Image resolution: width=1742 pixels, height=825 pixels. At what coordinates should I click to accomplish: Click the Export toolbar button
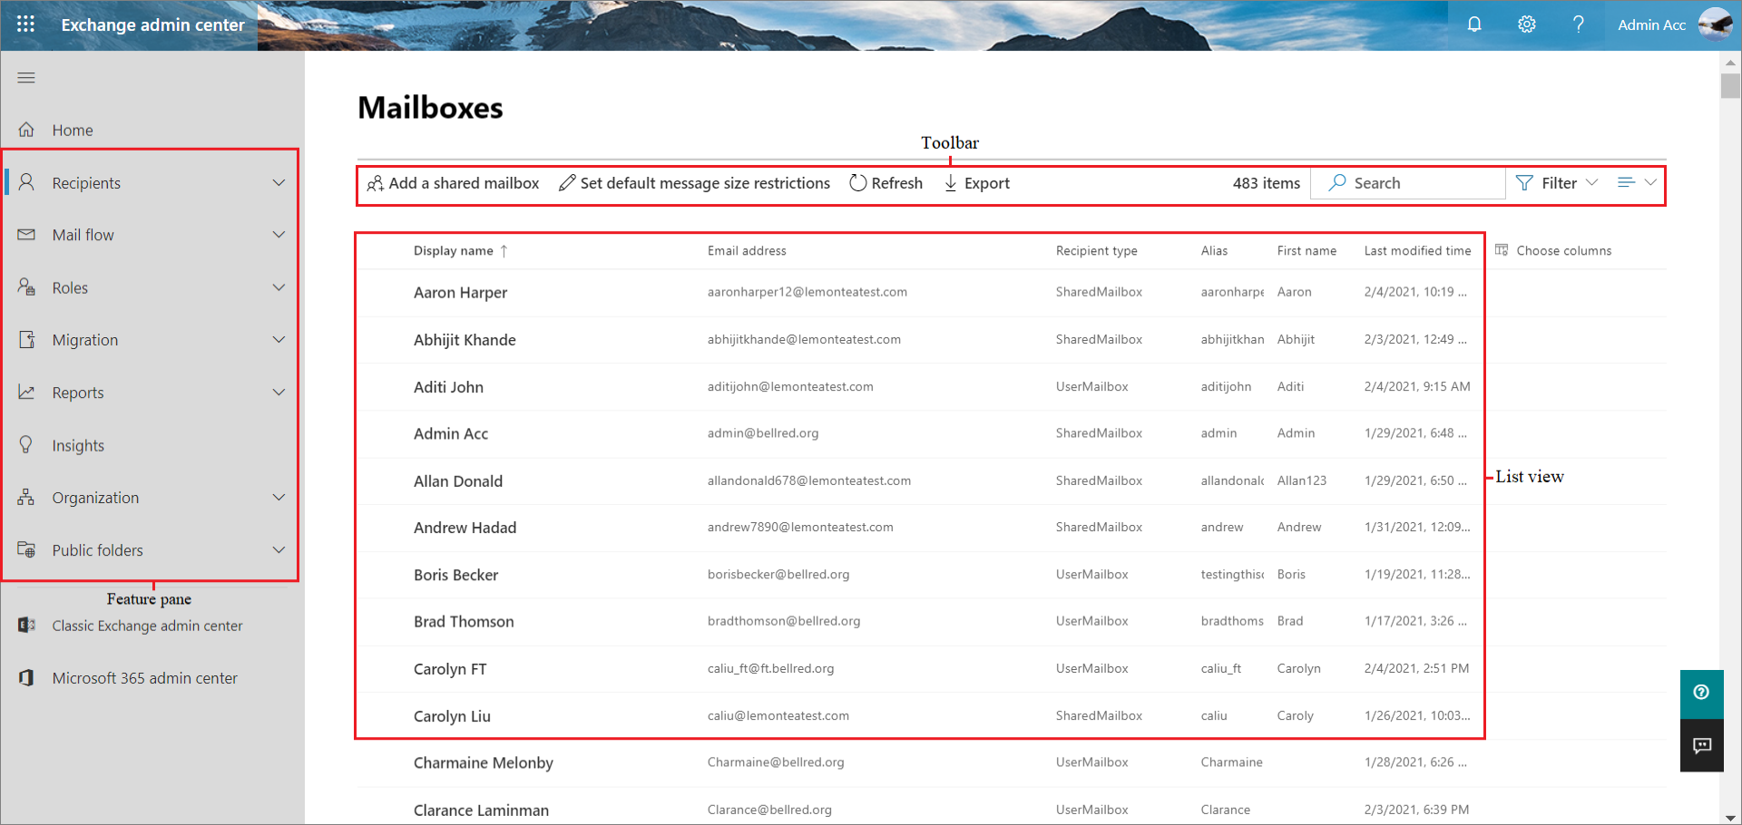[977, 183]
